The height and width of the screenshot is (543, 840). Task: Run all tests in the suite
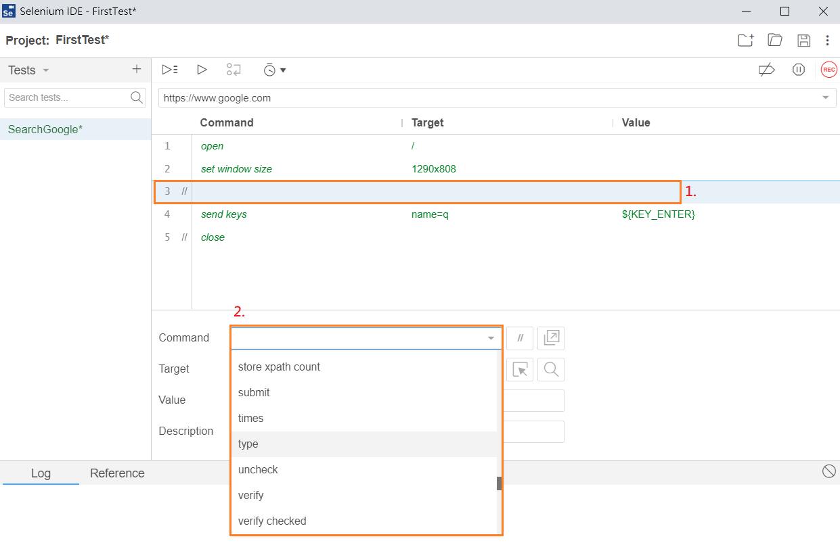click(170, 69)
